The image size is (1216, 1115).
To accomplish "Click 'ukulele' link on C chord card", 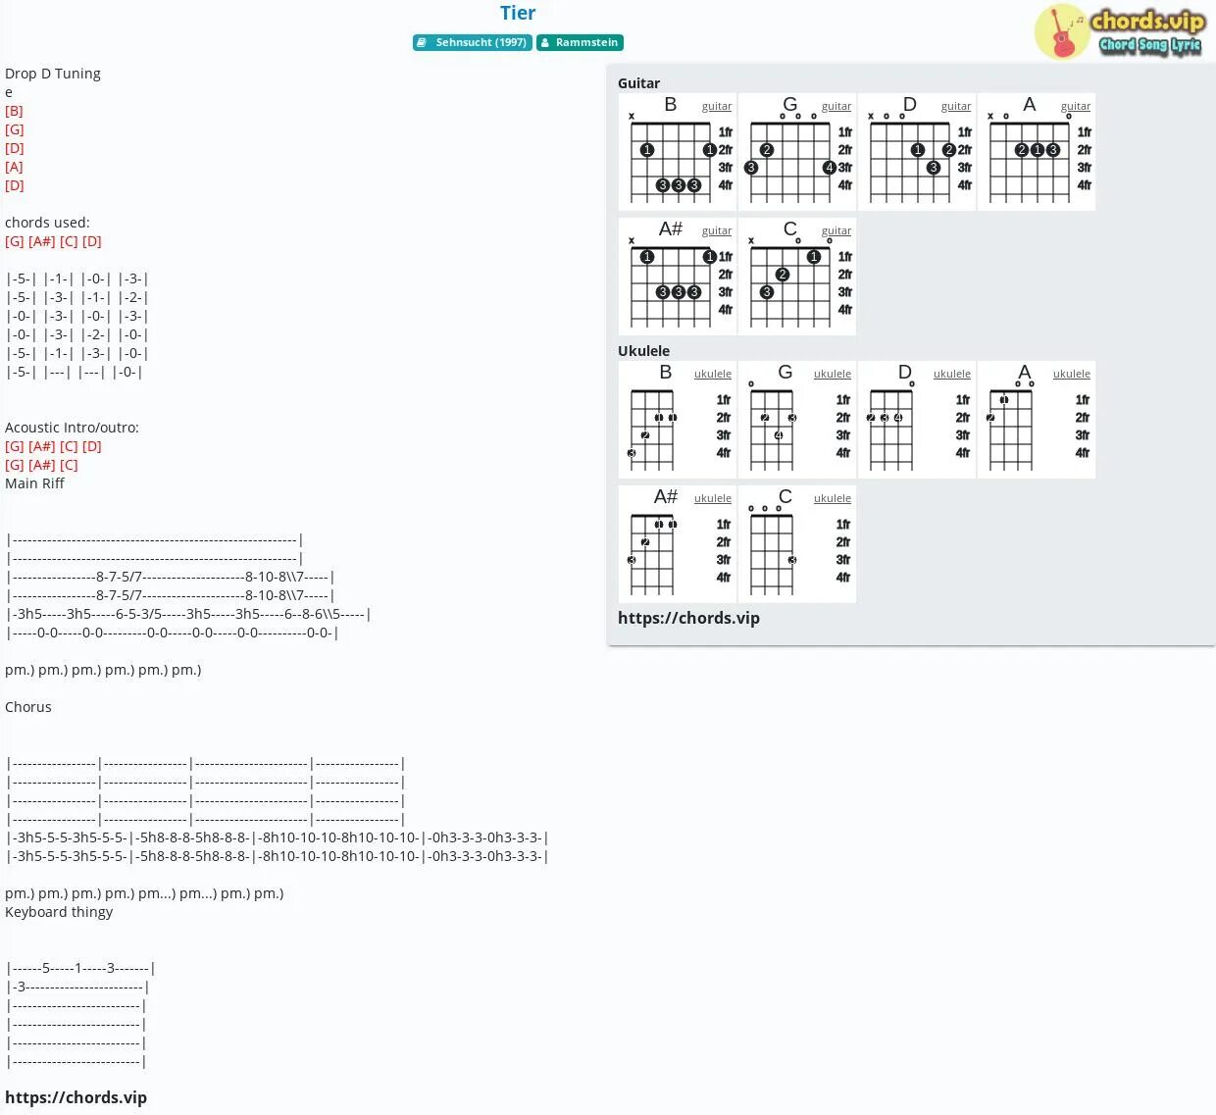I will [x=833, y=498].
